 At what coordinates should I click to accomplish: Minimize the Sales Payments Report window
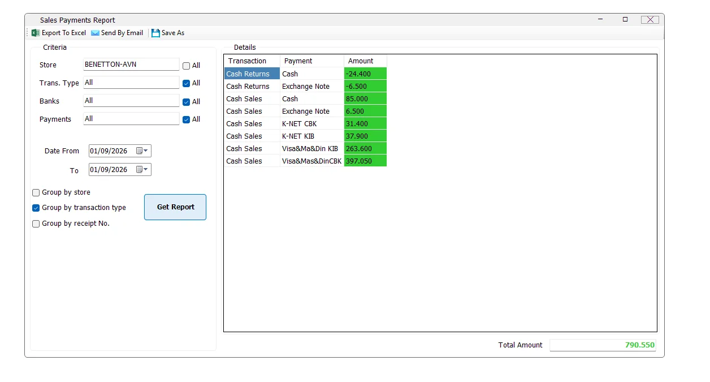click(x=600, y=19)
